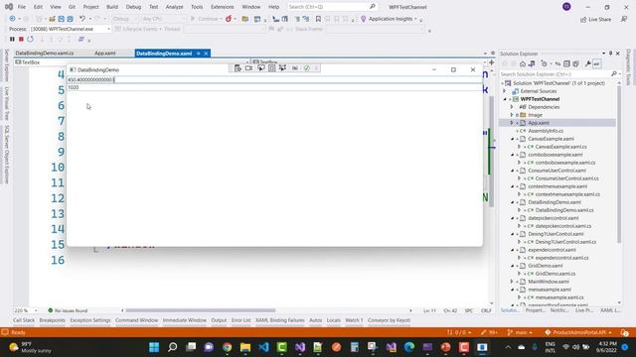Image resolution: width=636 pixels, height=357 pixels.
Task: Open File Explorer from taskbar
Action: (x=245, y=347)
